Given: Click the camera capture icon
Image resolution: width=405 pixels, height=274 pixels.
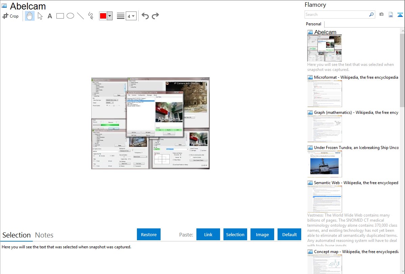Looking at the screenshot, I should [x=381, y=15].
